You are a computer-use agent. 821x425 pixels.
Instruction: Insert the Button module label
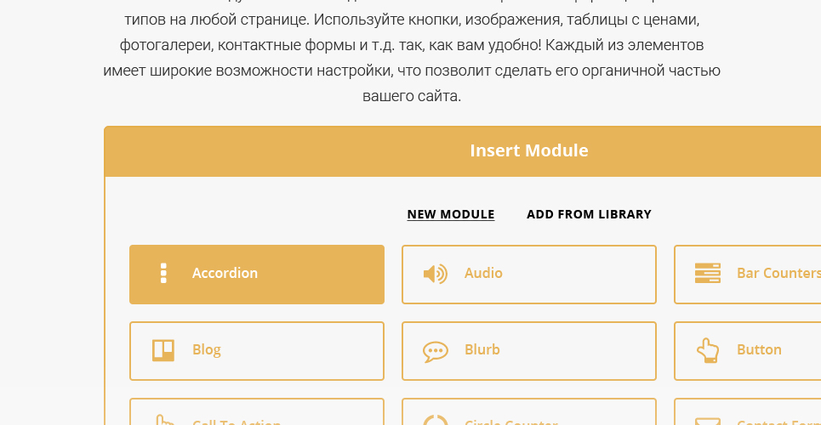759,349
